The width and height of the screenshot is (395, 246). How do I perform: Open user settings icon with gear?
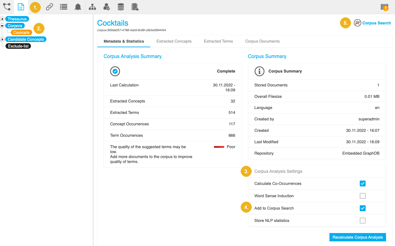(106, 7)
